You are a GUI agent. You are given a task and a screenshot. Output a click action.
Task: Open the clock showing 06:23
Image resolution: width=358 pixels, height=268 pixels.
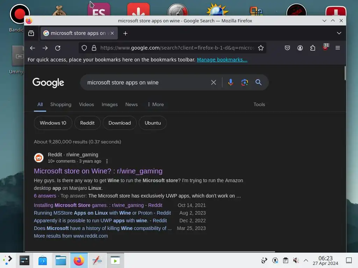(x=325, y=260)
